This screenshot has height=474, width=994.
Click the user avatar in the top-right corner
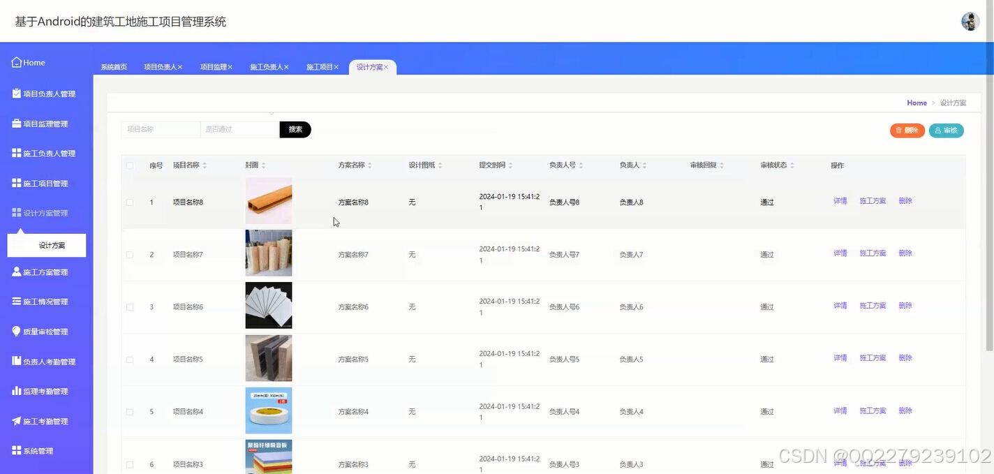pos(970,21)
